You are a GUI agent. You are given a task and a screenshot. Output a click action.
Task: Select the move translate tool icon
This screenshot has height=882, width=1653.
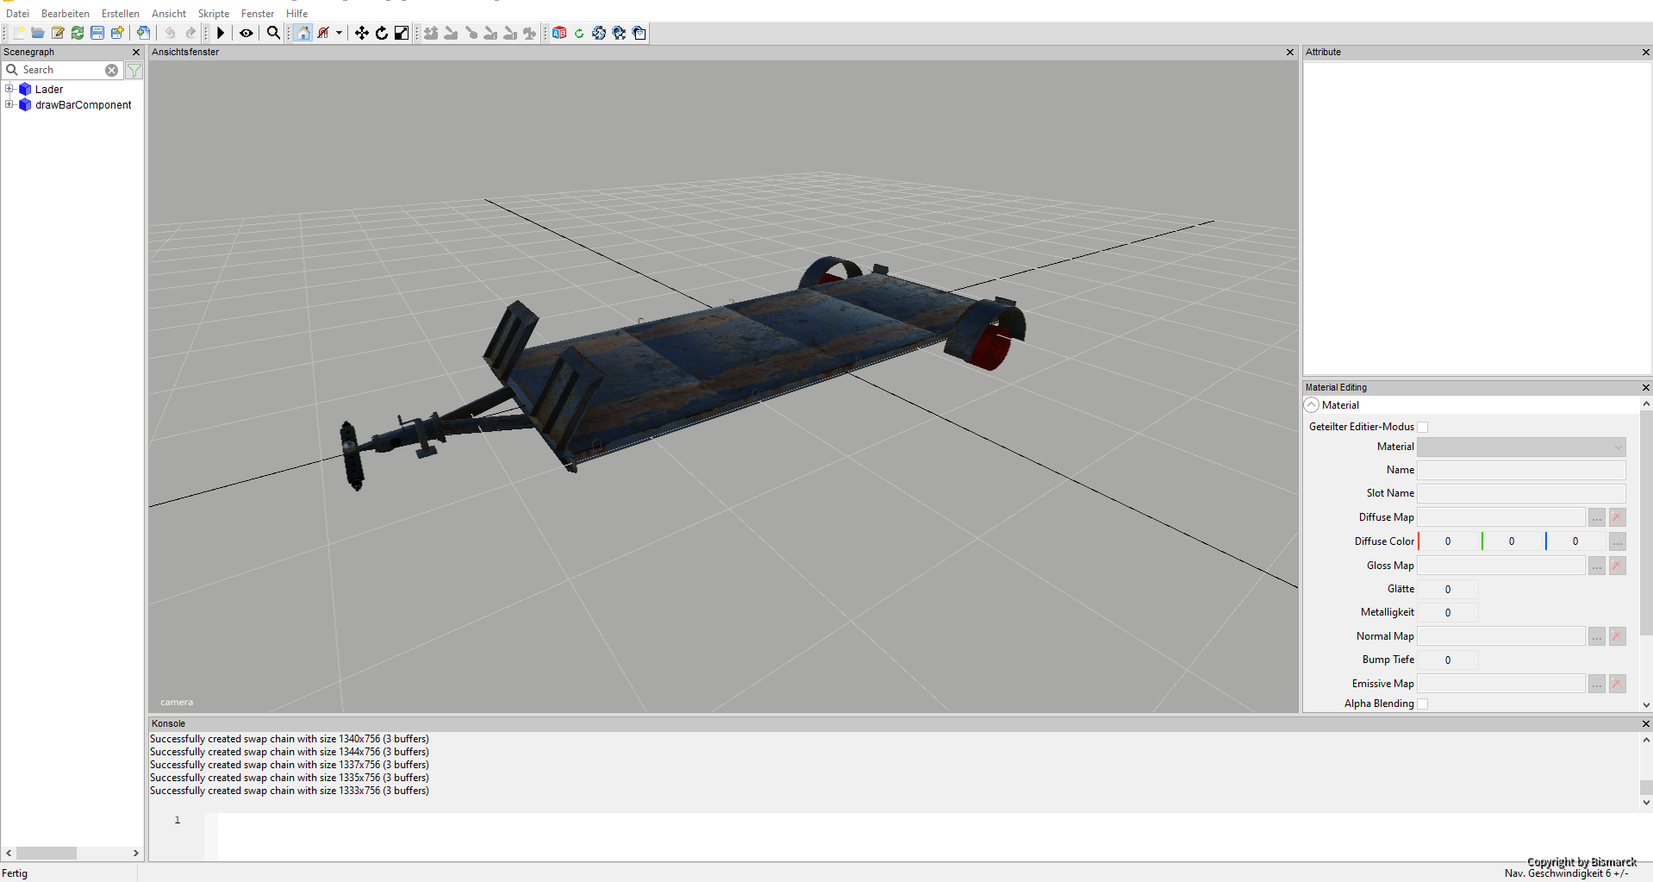tap(362, 33)
